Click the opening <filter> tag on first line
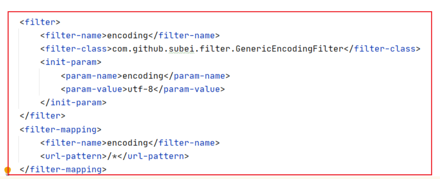 click(40, 22)
